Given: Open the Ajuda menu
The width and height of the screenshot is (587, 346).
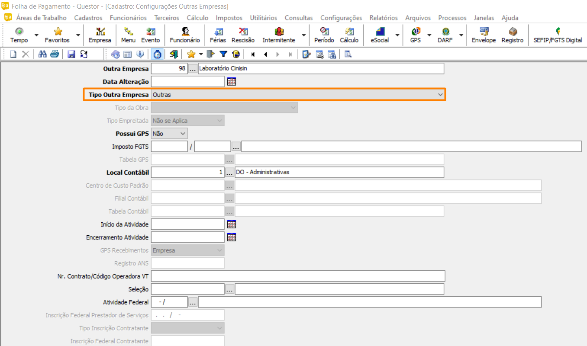Looking at the screenshot, I should coord(510,18).
